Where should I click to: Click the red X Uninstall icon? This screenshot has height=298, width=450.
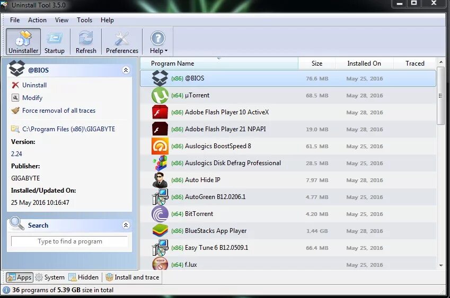[x=15, y=85]
